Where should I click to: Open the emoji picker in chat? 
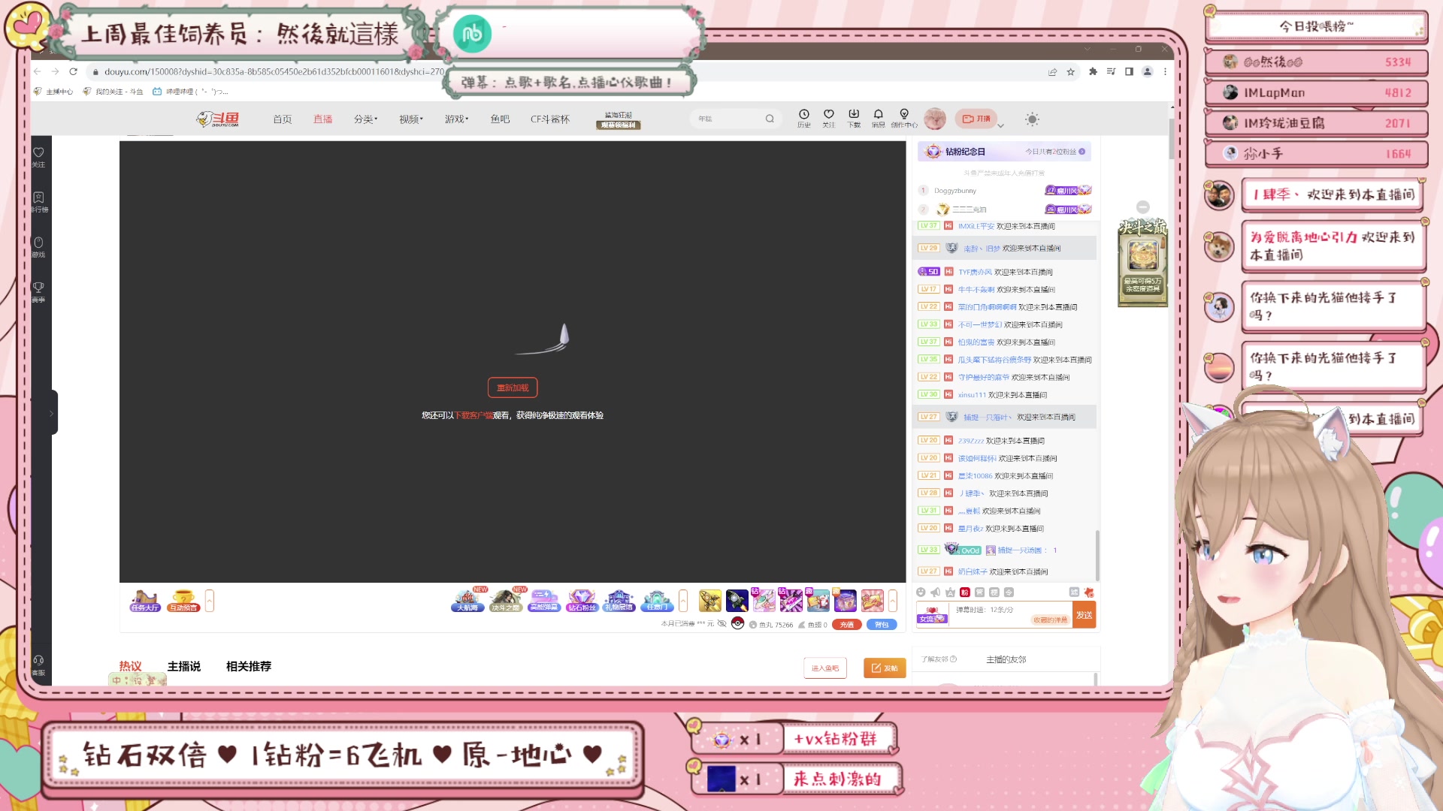(921, 592)
